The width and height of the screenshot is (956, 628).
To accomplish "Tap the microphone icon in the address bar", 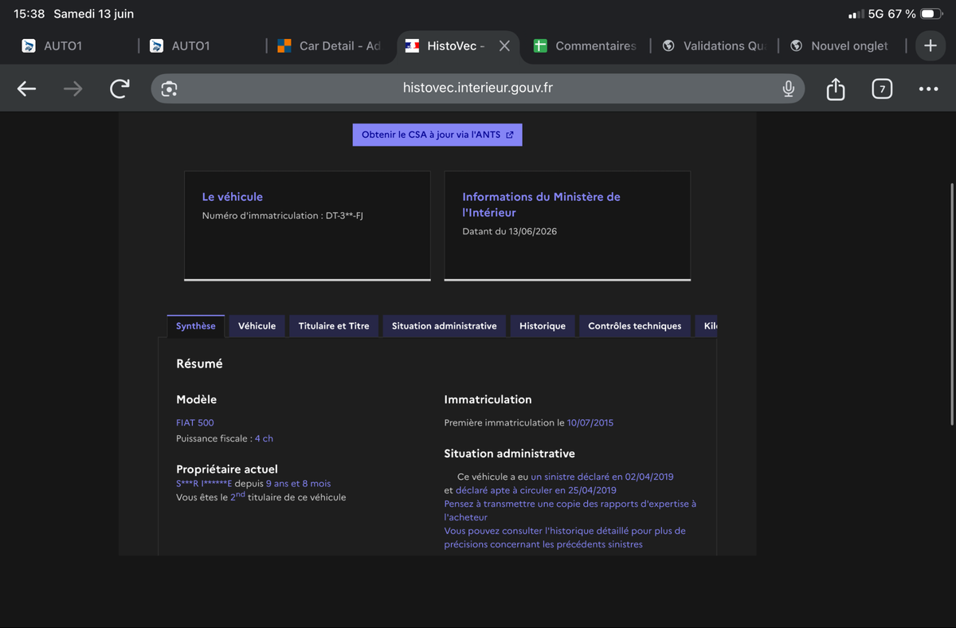I will (788, 88).
